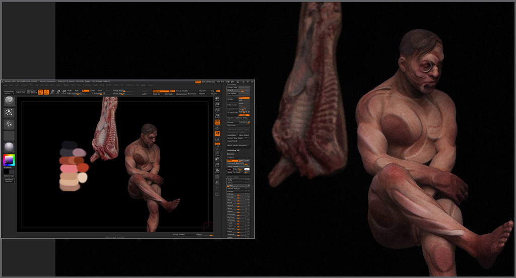This screenshot has height=278, width=516.
Task: Expand the Geometry HD section
Action: (x=233, y=151)
